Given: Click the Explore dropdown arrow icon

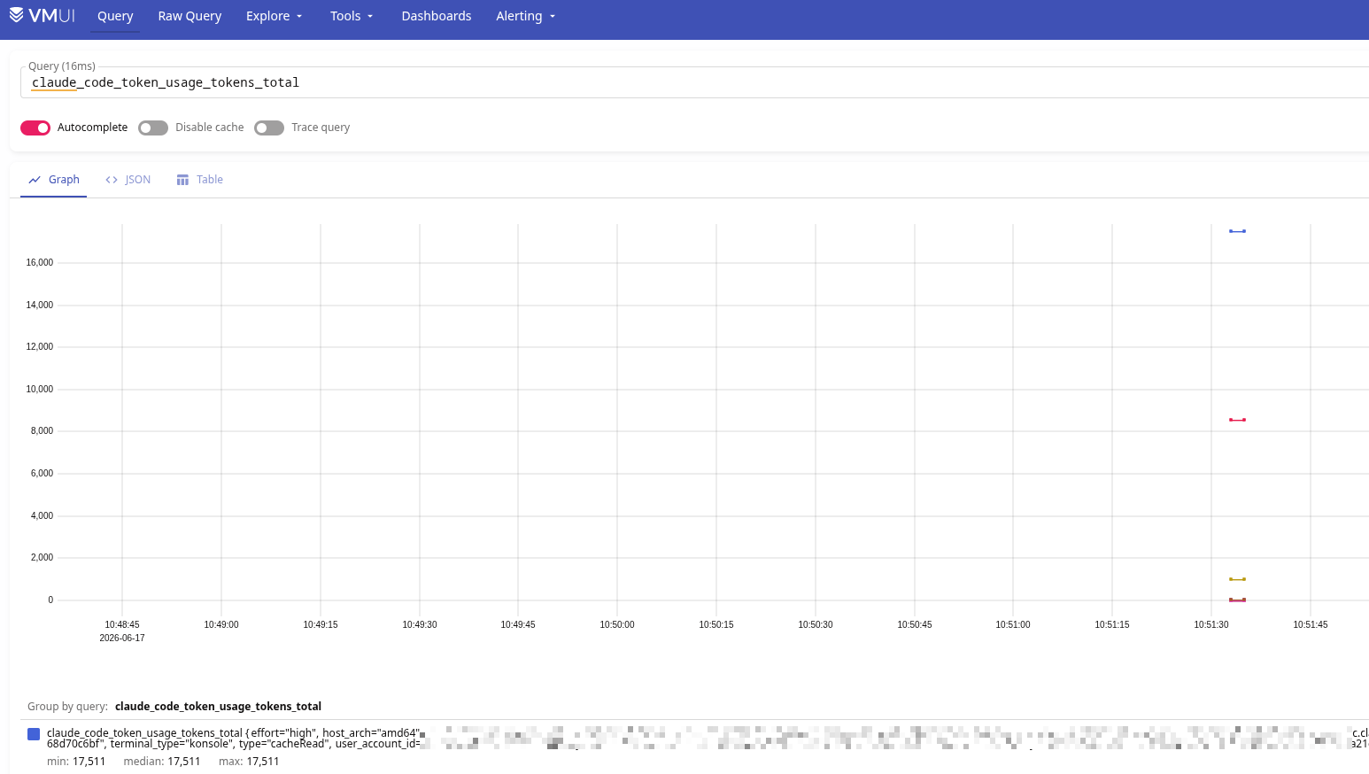Looking at the screenshot, I should pos(299,17).
